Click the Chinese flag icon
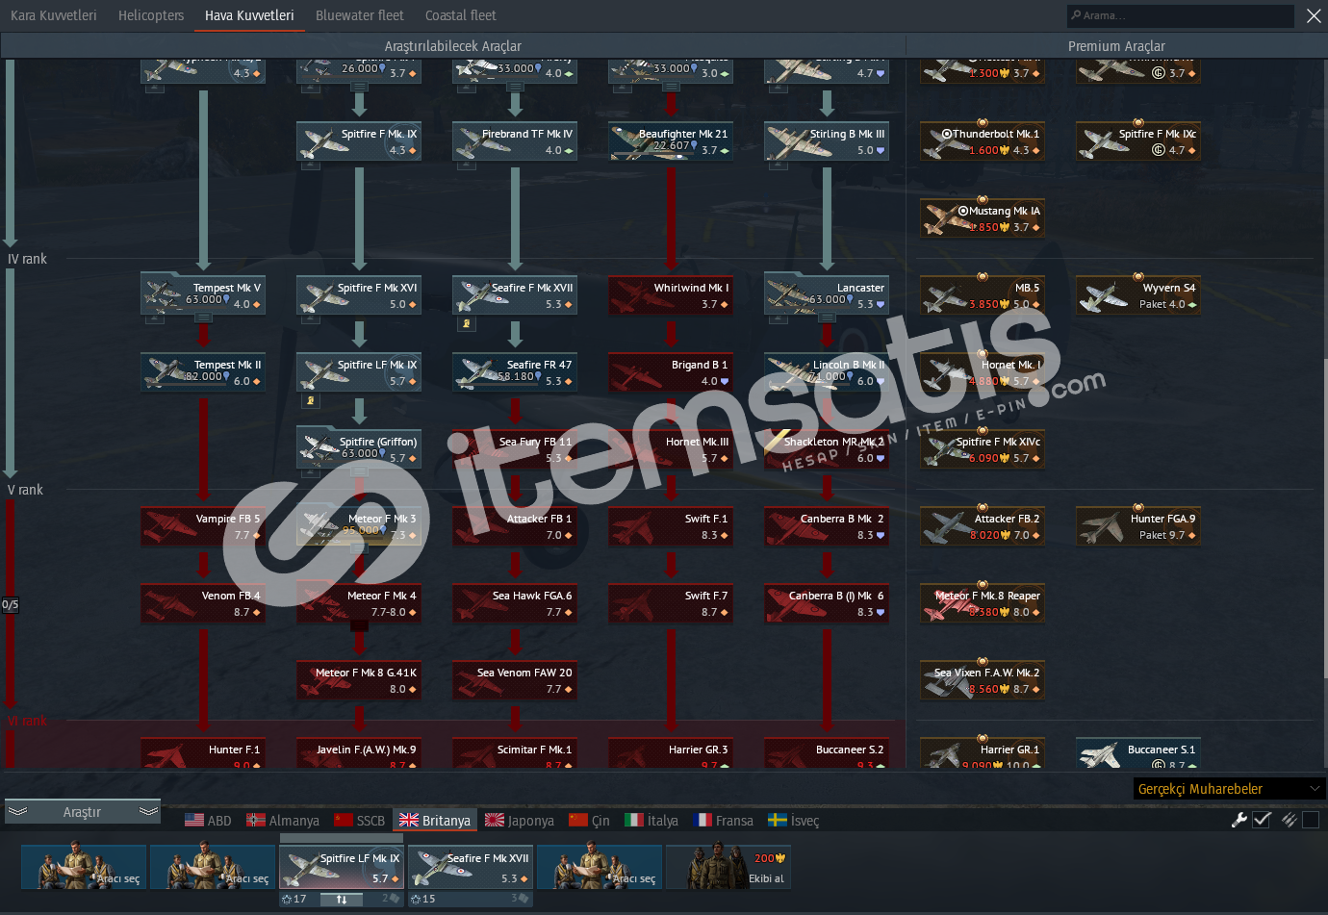1328x915 pixels. click(x=578, y=820)
